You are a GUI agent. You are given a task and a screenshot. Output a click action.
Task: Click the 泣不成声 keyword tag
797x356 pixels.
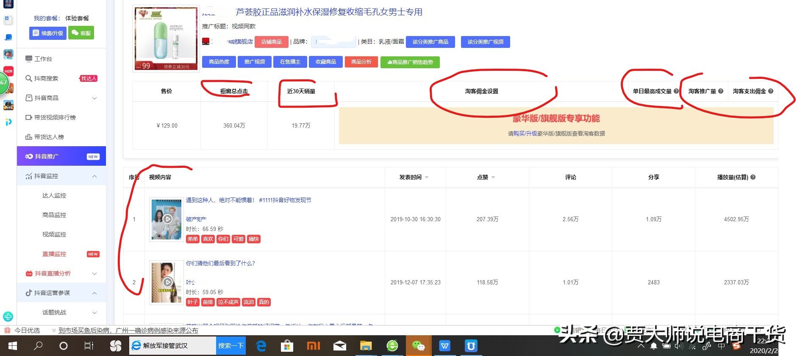(228, 302)
